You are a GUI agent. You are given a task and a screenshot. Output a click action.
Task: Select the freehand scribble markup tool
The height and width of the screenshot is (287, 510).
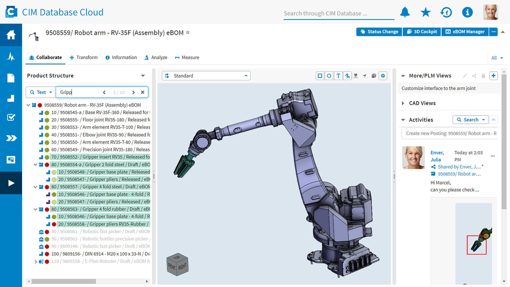click(347, 76)
